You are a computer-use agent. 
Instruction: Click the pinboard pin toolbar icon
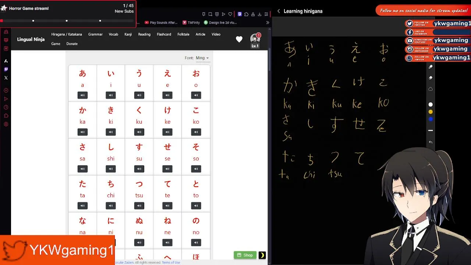point(203,14)
